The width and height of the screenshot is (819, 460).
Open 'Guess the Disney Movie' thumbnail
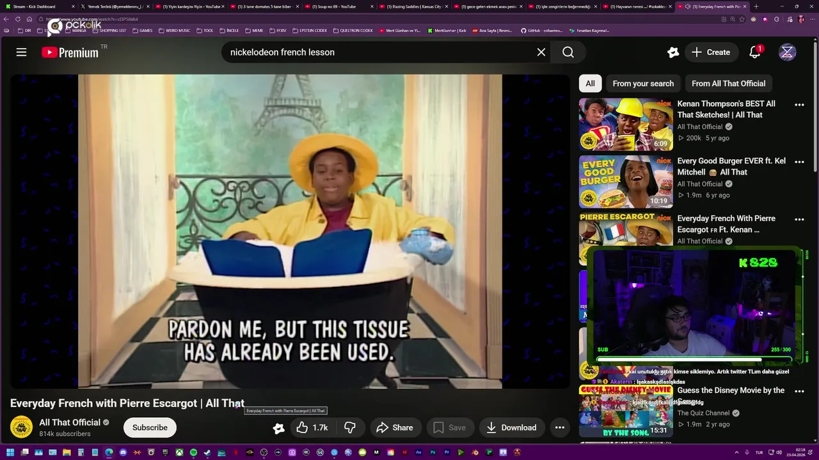click(x=626, y=411)
